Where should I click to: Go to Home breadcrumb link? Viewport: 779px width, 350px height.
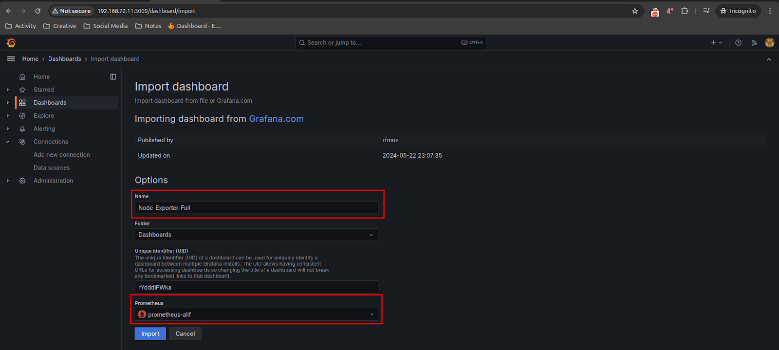[30, 59]
